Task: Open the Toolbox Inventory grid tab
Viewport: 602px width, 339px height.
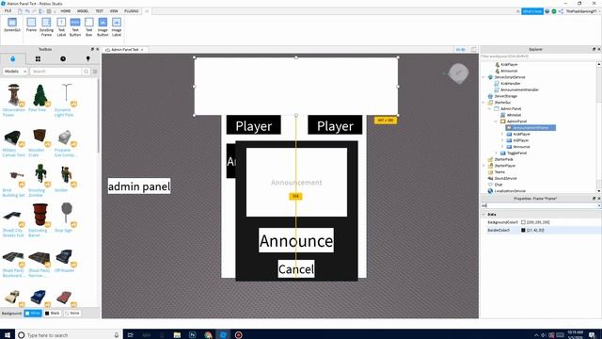Action: (38, 58)
